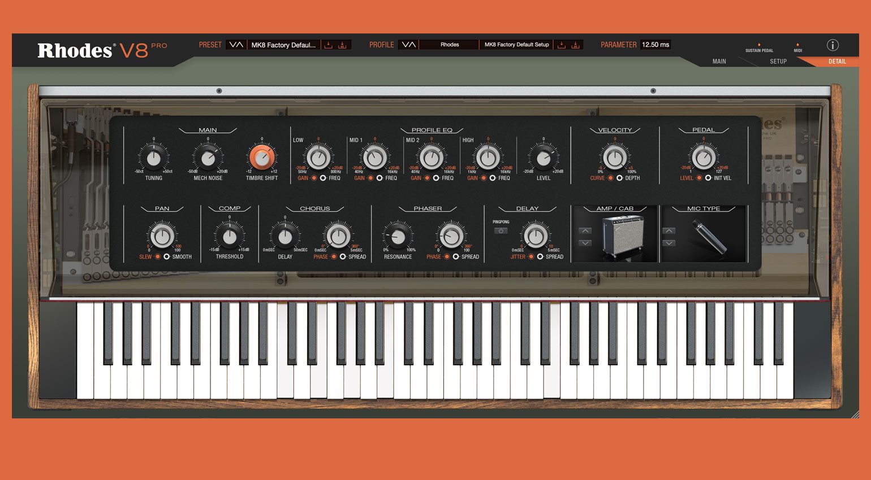Click the Phaser RESONANCE knob

click(398, 237)
